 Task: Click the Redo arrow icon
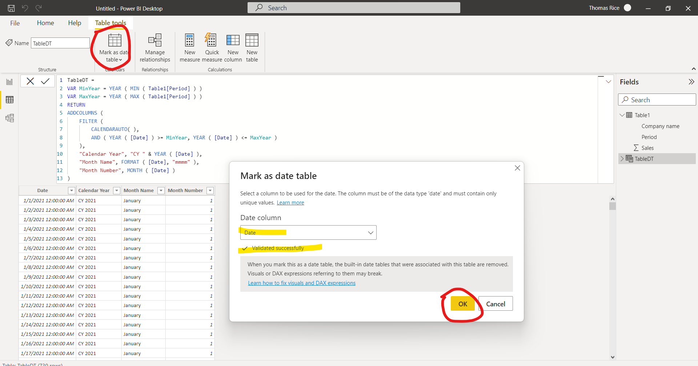(x=39, y=8)
